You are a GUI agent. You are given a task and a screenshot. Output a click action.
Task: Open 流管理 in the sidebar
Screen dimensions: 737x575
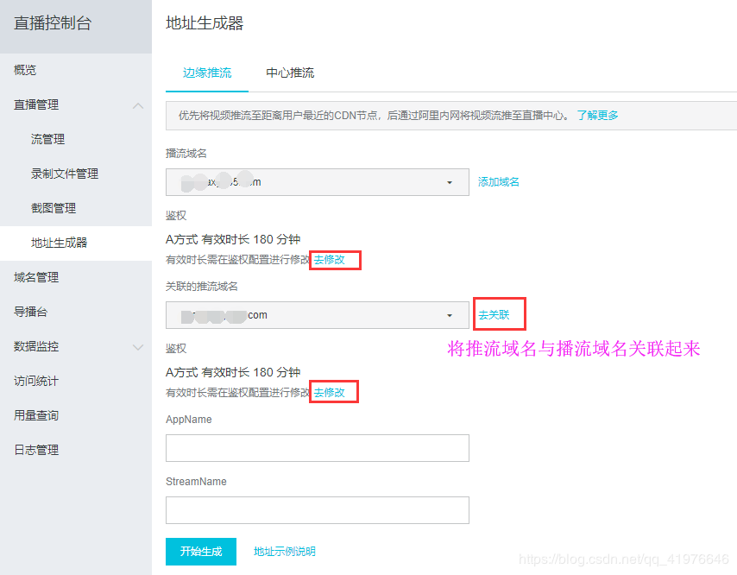[47, 139]
